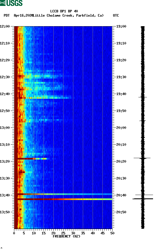Click the '13:10' PDT time label
This screenshot has height=251, width=155.
pyautogui.click(x=5, y=145)
